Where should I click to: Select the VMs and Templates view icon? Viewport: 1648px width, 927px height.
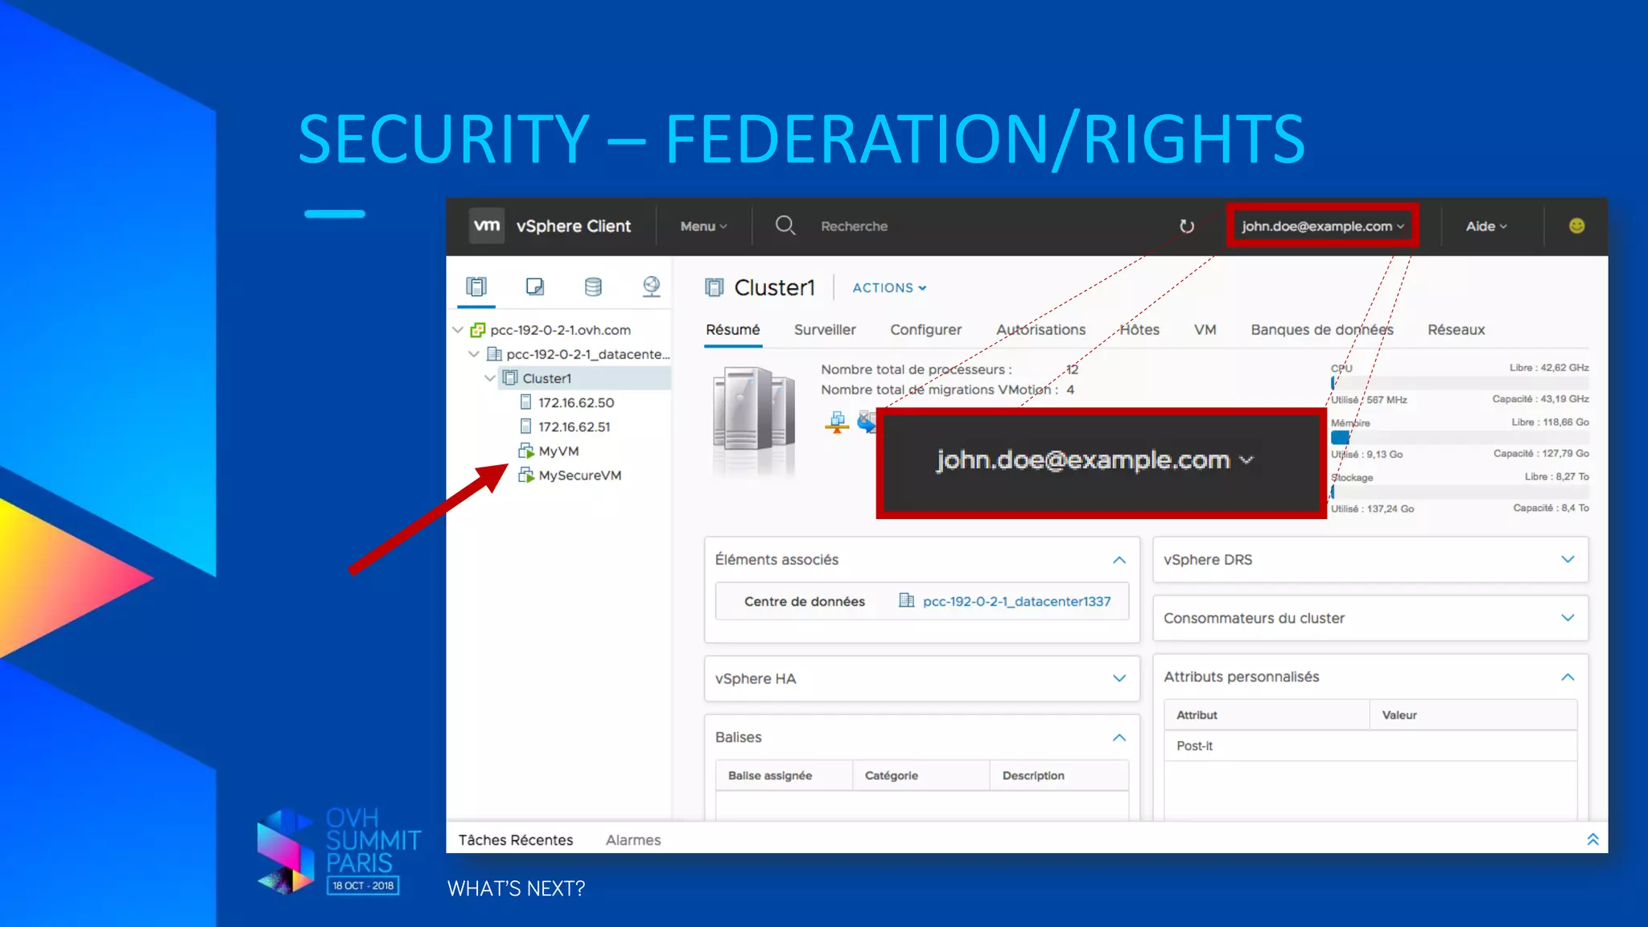pyautogui.click(x=534, y=286)
